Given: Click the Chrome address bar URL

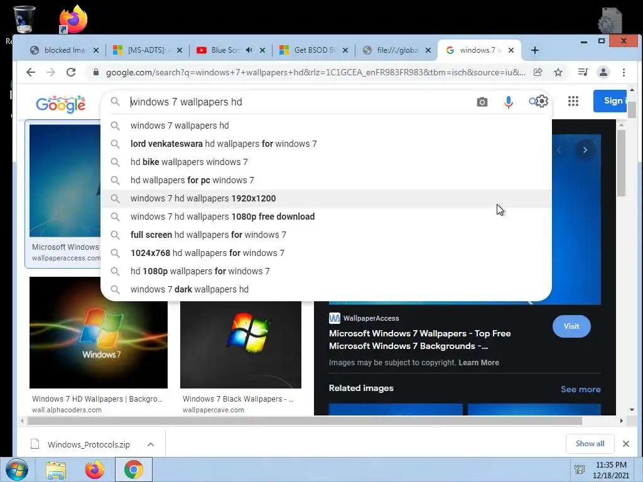Looking at the screenshot, I should [x=315, y=73].
